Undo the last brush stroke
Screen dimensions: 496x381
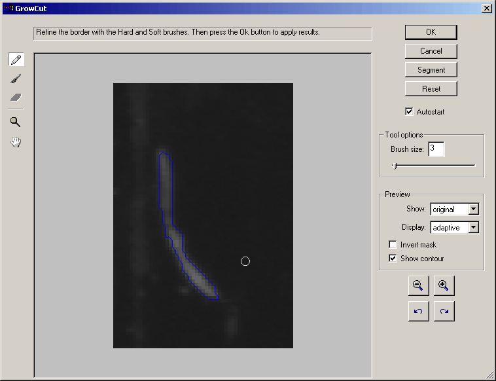coord(417,311)
